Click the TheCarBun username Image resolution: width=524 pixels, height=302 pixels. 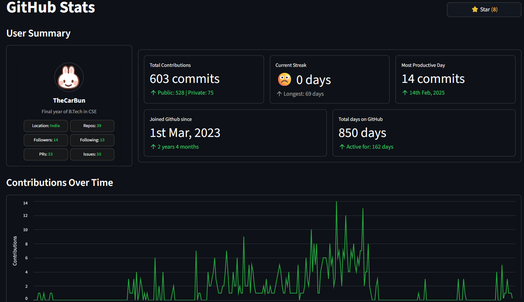tap(69, 100)
